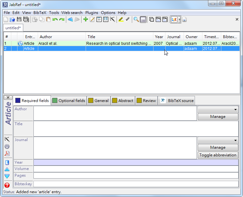This screenshot has height=197, width=243.
Task: Switch to General tab
Action: (x=98, y=101)
